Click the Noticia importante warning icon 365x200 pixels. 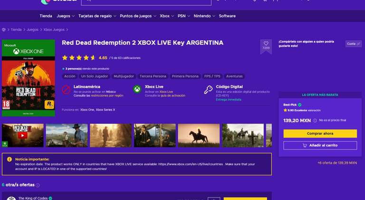point(10,159)
